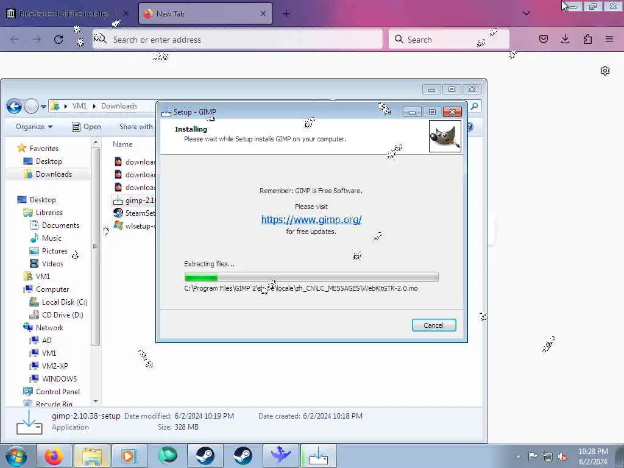Cancel the GIMP installation

434,325
